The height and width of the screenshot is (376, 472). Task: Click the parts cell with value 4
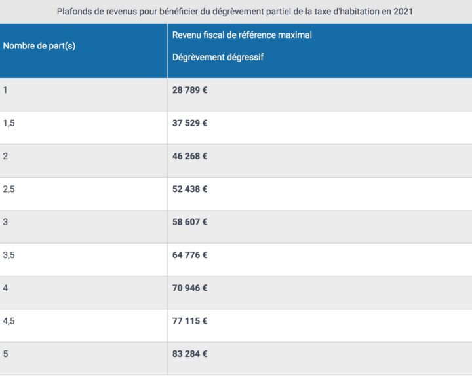tap(6, 288)
